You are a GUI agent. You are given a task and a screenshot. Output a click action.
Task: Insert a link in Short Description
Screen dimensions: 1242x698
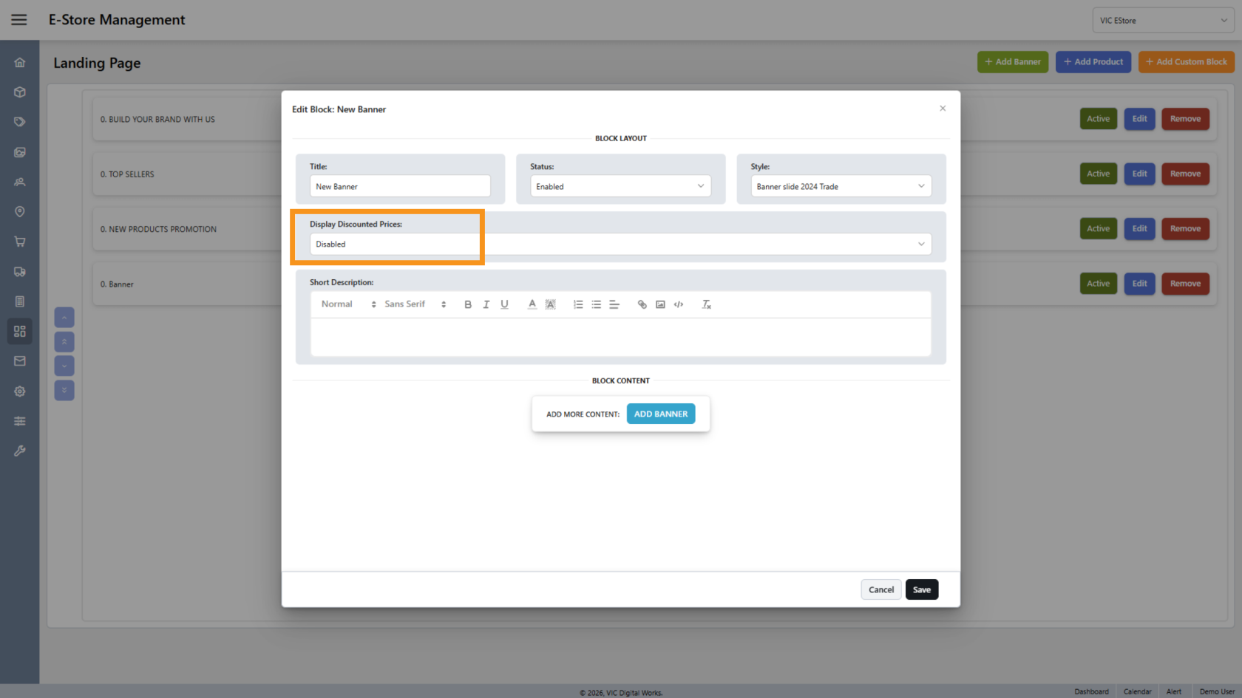point(642,304)
